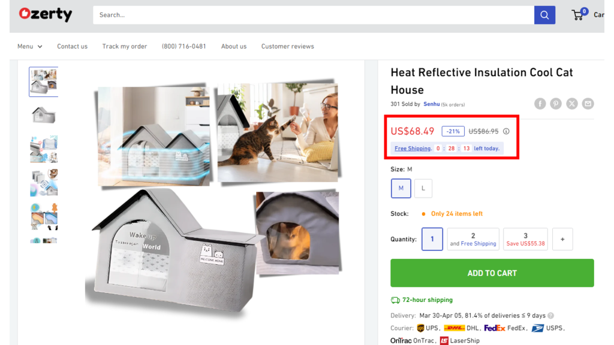Screen dimensions: 614x345
Task: Click the blue search magnifier button
Action: [544, 15]
